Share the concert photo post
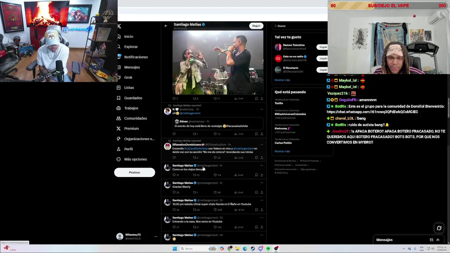450x253 pixels. (262, 99)
